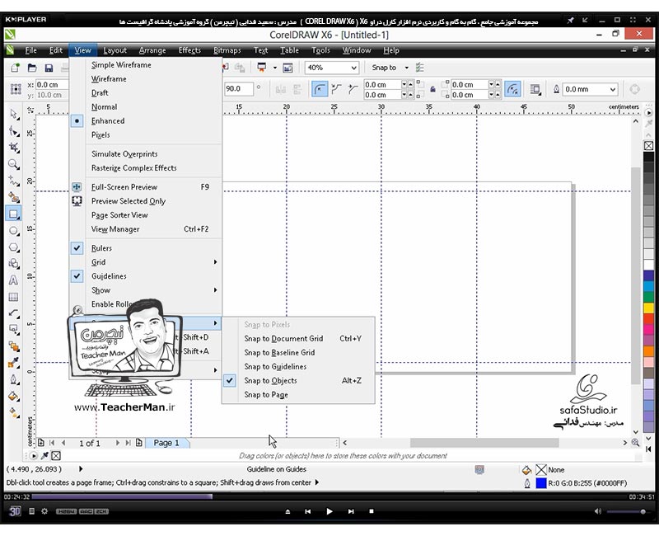
Task: Open the Options icon beside Snap to
Action: pos(420,68)
